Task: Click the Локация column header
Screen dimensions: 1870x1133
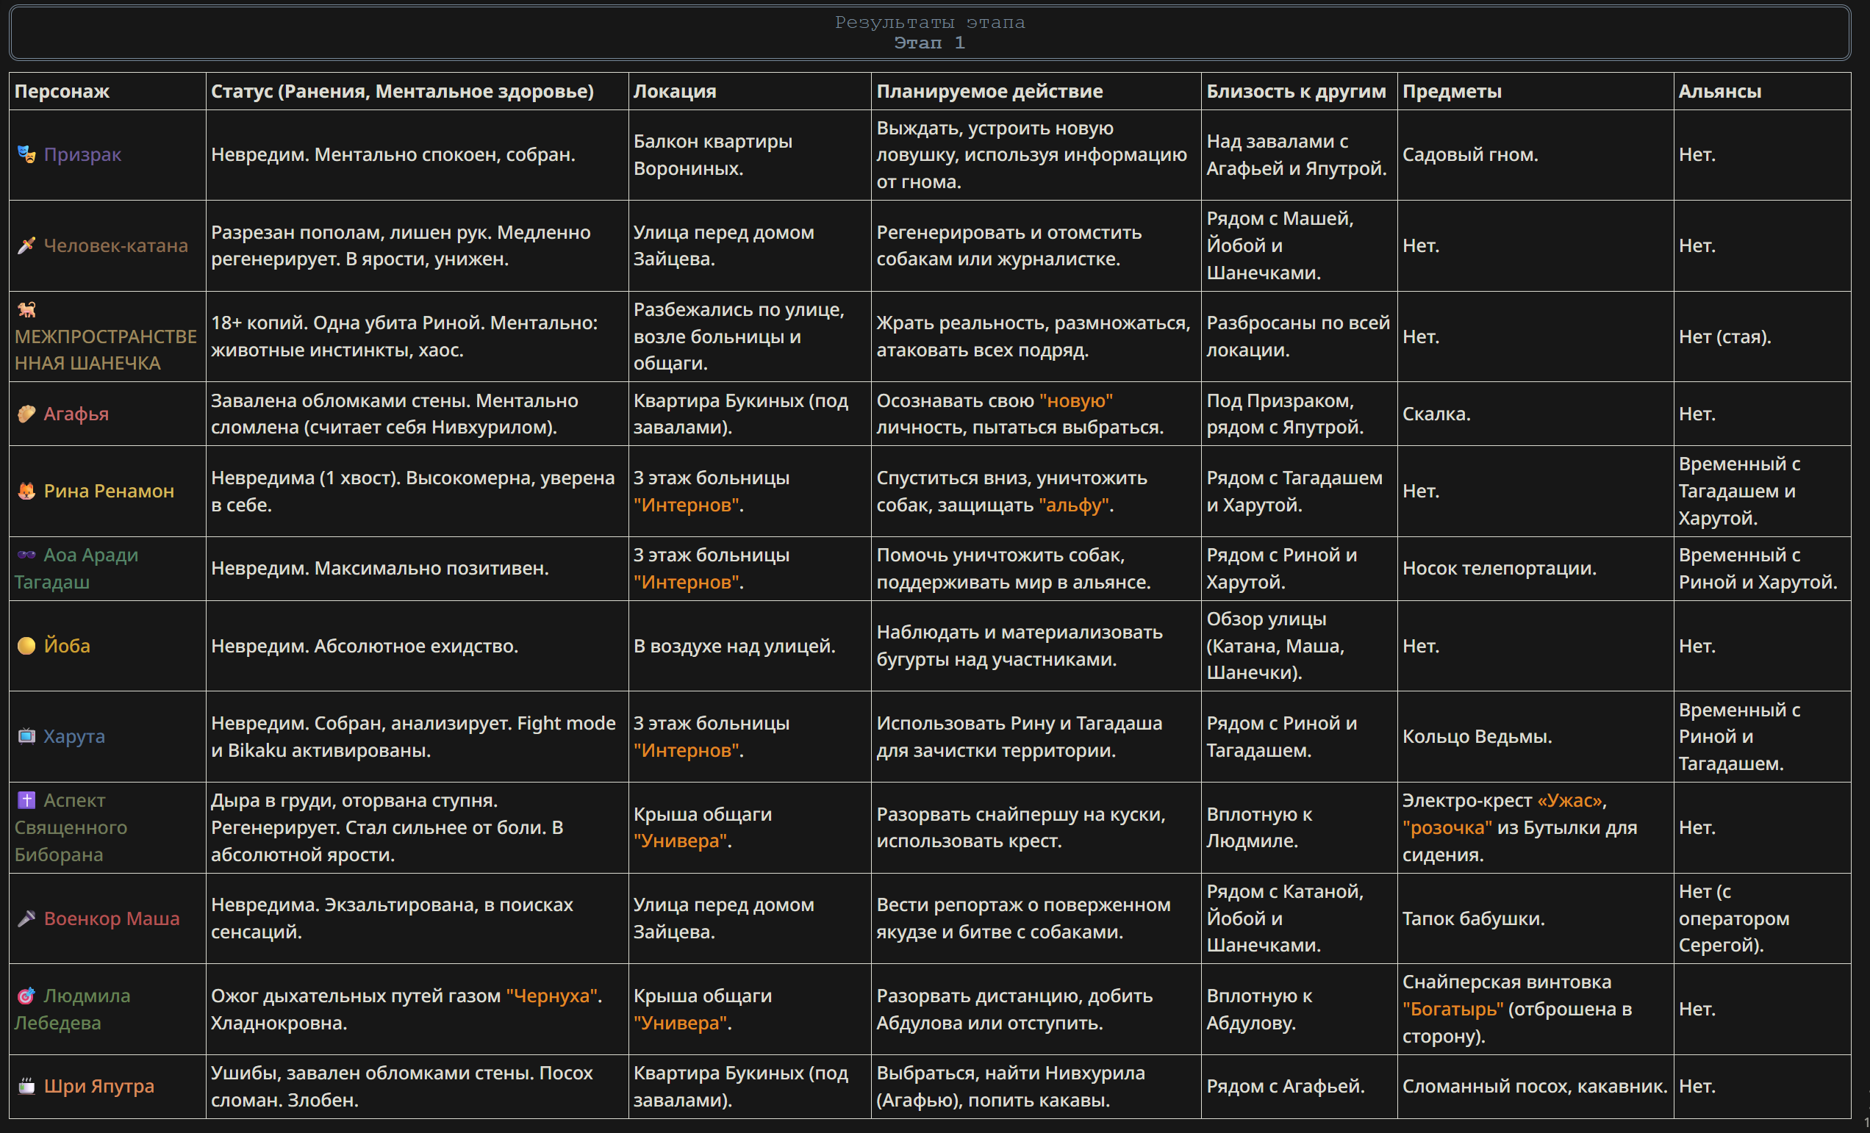Action: click(x=675, y=92)
